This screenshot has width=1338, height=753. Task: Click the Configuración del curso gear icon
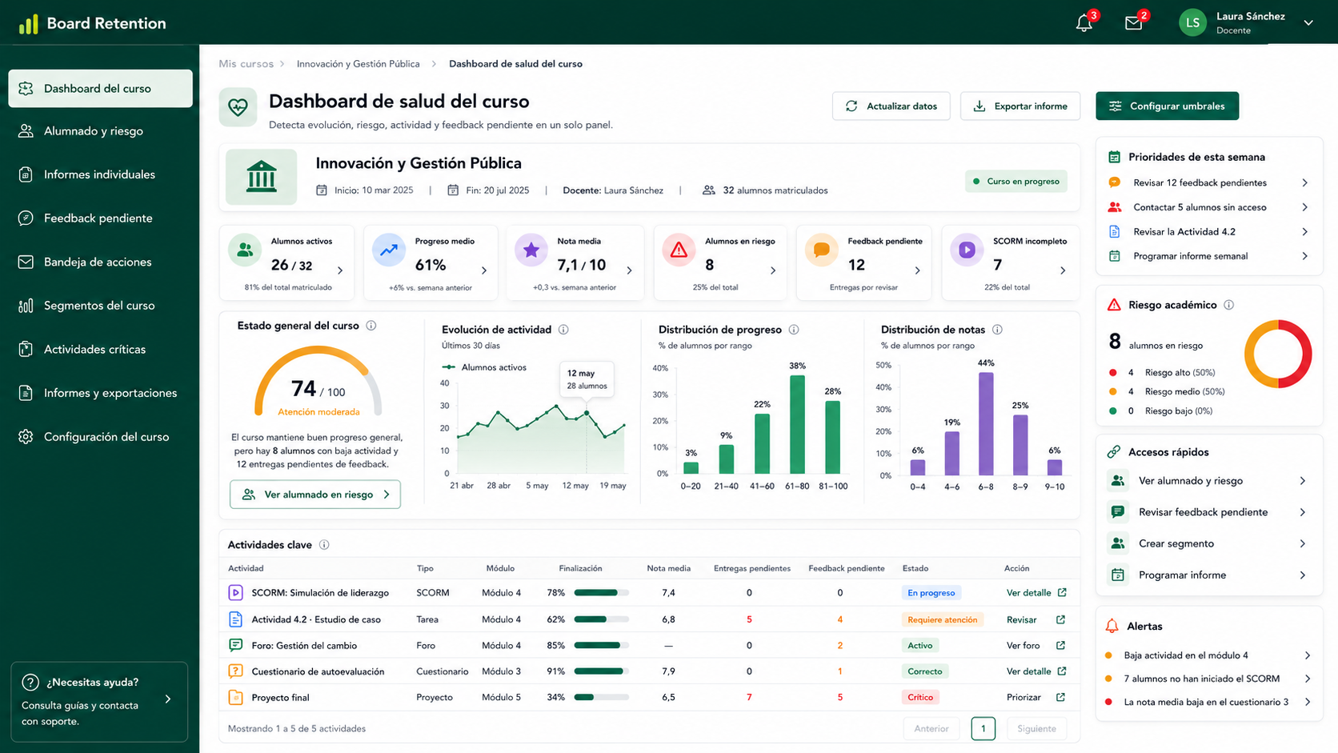coord(26,437)
